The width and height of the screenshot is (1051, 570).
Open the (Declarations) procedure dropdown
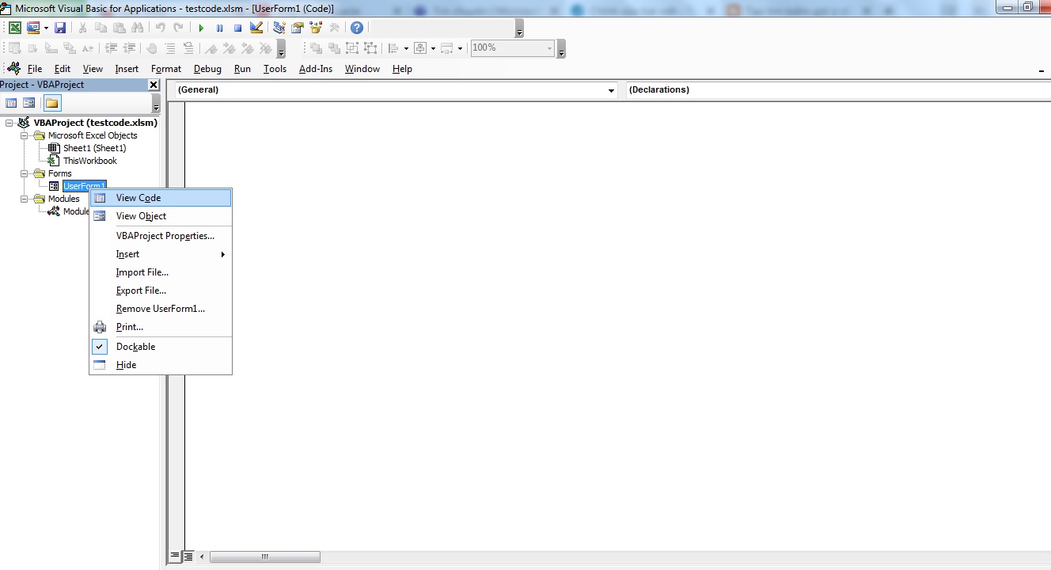click(x=838, y=90)
